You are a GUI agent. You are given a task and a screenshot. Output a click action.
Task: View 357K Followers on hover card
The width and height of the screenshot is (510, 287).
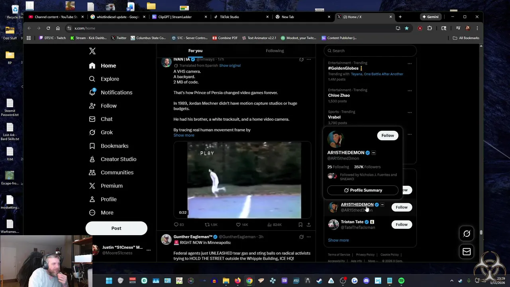tap(367, 167)
